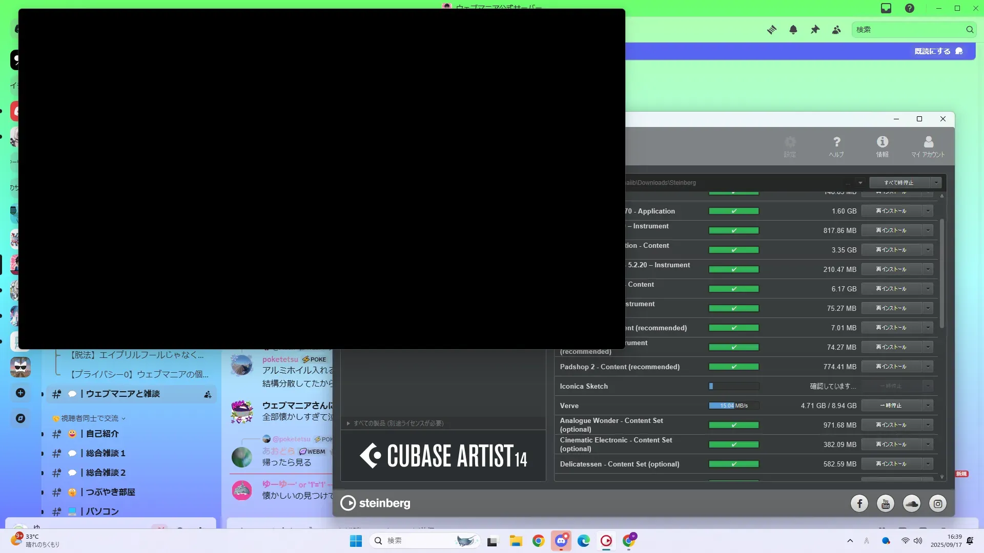Screen dimensions: 984x553
Task: Pause the Verve download
Action: 891,406
